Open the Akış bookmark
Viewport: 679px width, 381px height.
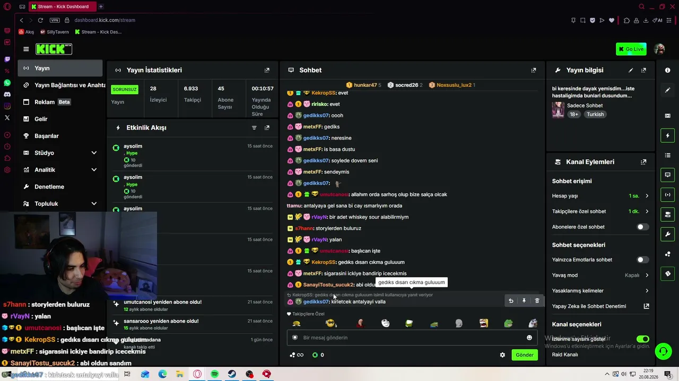pos(26,32)
